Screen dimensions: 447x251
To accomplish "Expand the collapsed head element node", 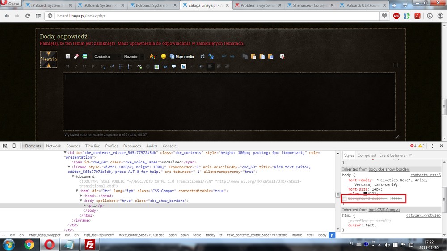I will 81,196.
